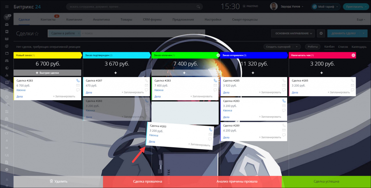
Task: Click the phone icon on deal #289
Action: (284, 125)
